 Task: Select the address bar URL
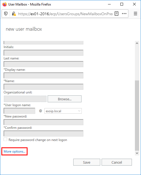pos(65,14)
